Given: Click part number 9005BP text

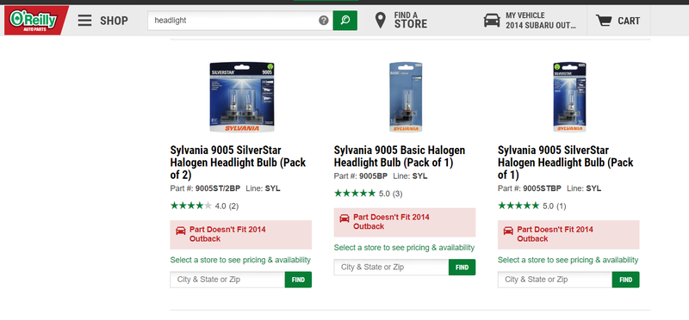Looking at the screenshot, I should tap(374, 176).
